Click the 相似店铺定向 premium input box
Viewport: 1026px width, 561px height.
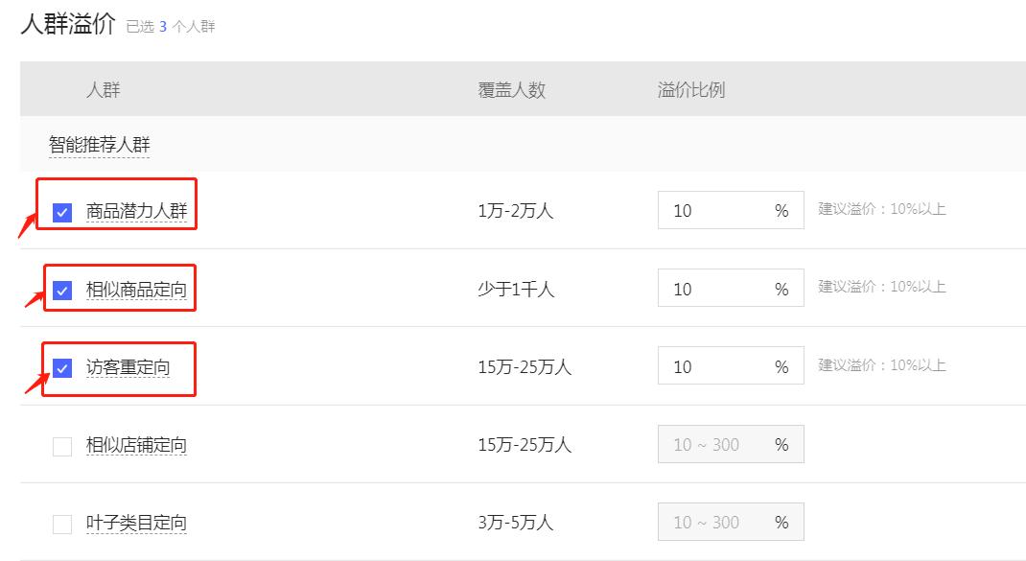point(714,445)
